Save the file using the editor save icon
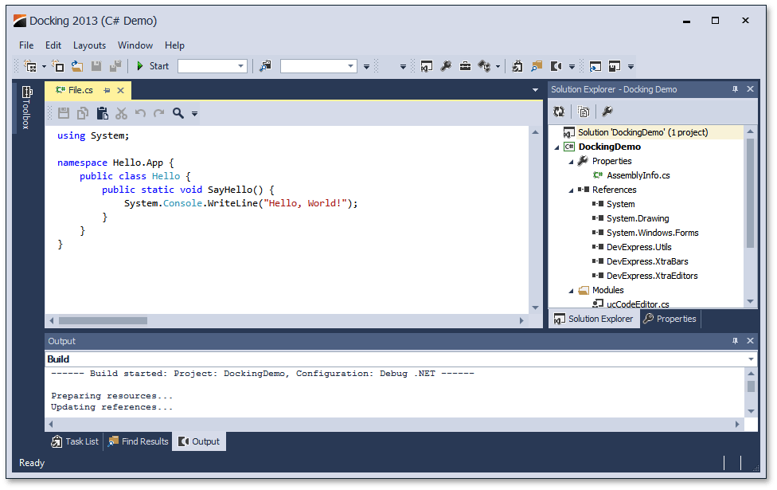The width and height of the screenshot is (777, 490). pos(64,113)
